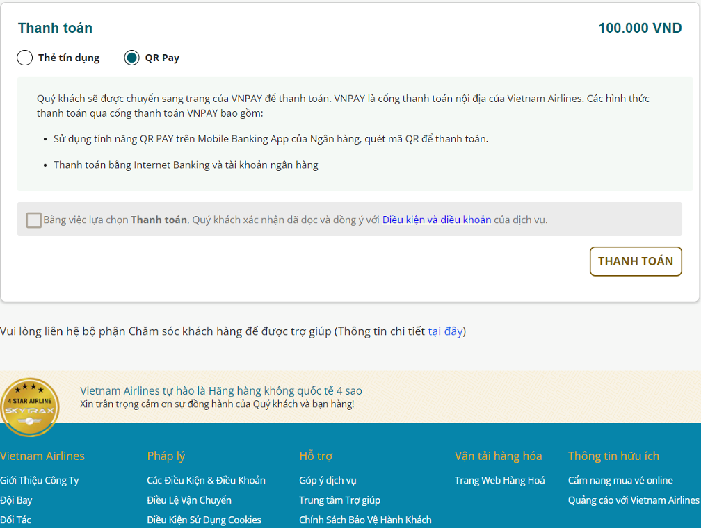
Task: Tick the terms agreement checkbox
Action: 34,220
